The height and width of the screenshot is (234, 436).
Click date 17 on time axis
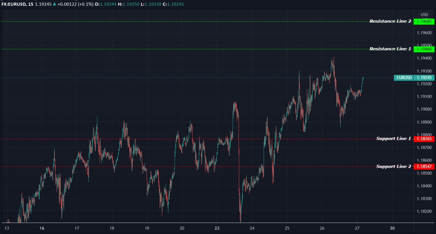[77, 228]
